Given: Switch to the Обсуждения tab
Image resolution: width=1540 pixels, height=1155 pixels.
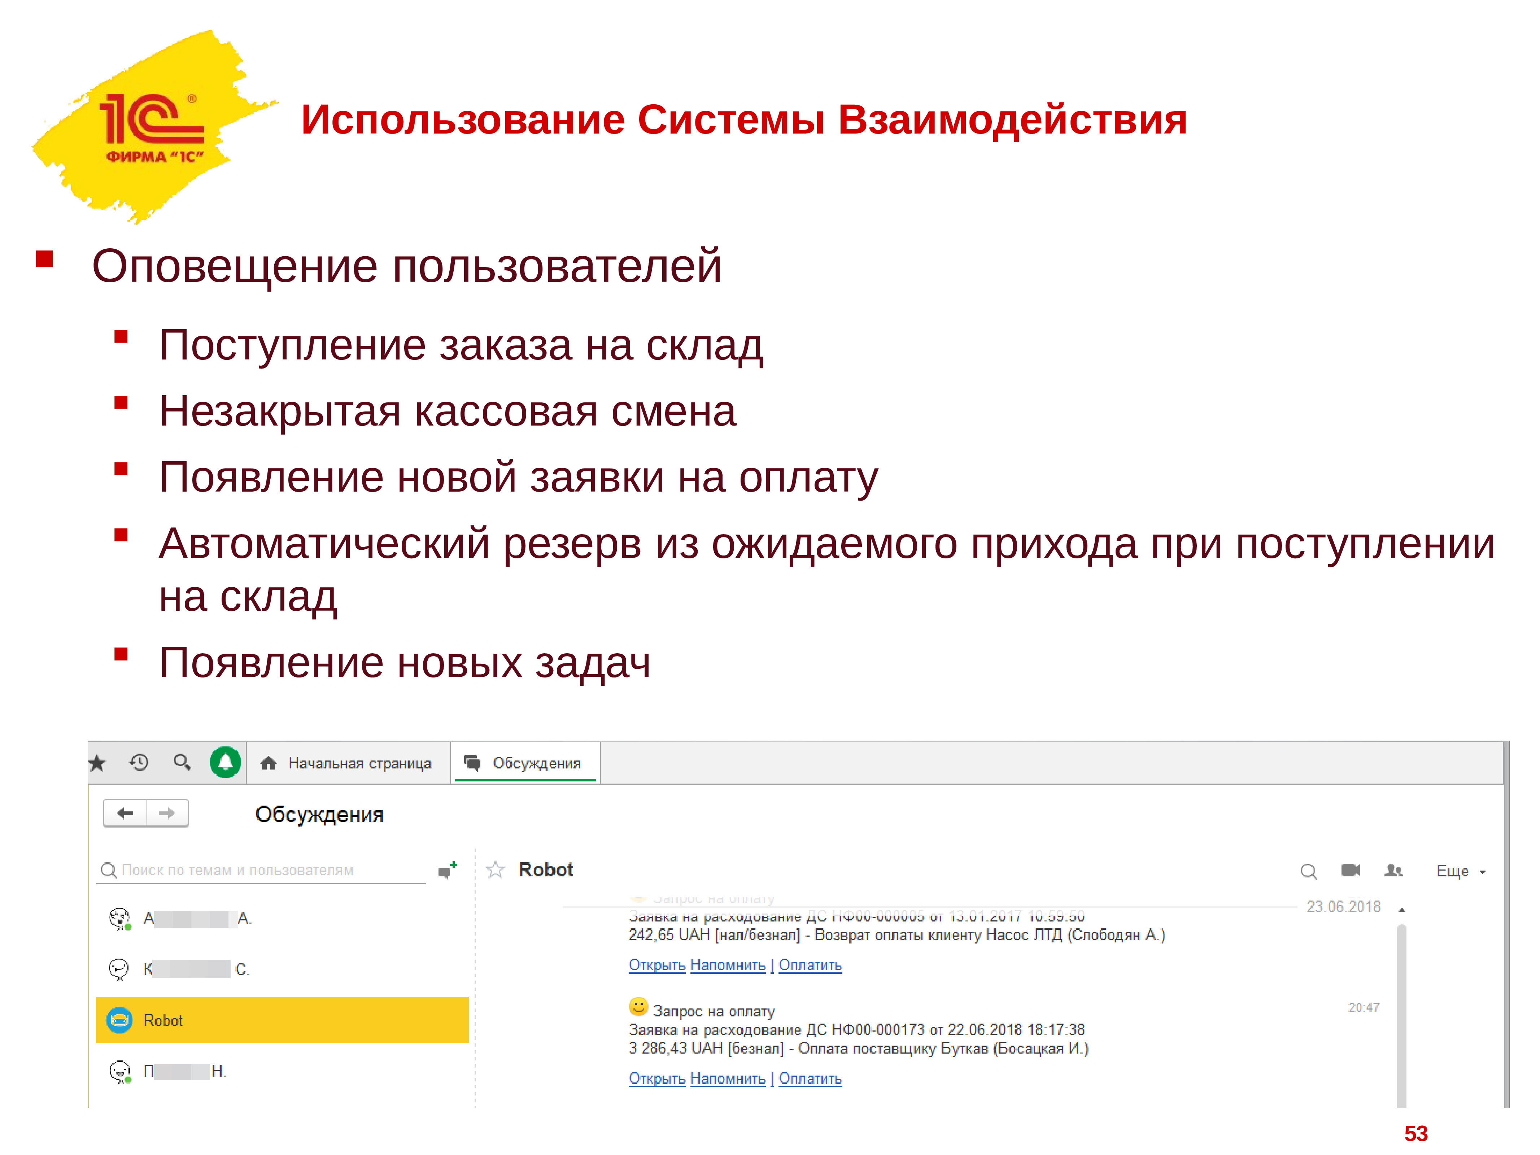Looking at the screenshot, I should coord(525,763).
